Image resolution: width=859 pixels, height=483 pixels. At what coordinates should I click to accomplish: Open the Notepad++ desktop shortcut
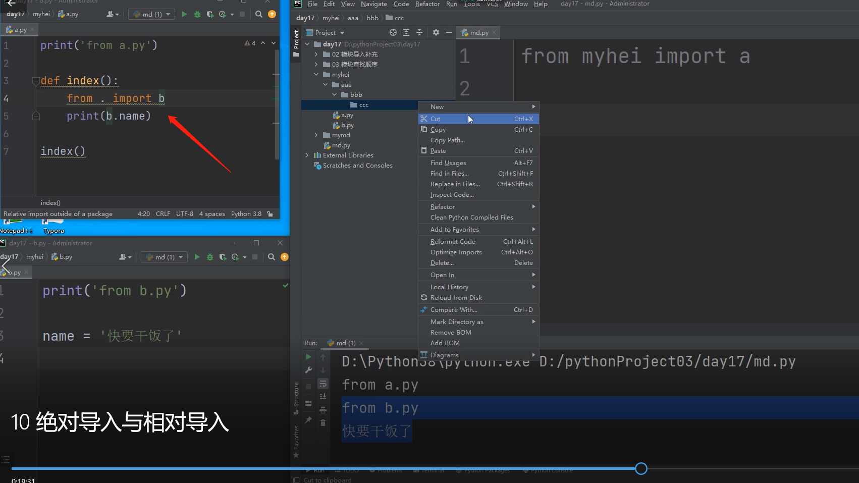[x=15, y=226]
